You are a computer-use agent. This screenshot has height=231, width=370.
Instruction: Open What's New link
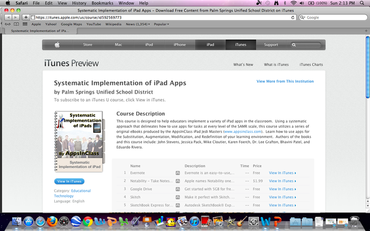243,64
